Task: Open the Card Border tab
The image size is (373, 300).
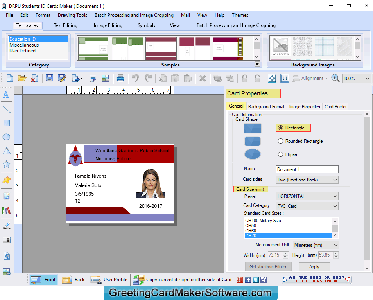Action: [x=335, y=106]
